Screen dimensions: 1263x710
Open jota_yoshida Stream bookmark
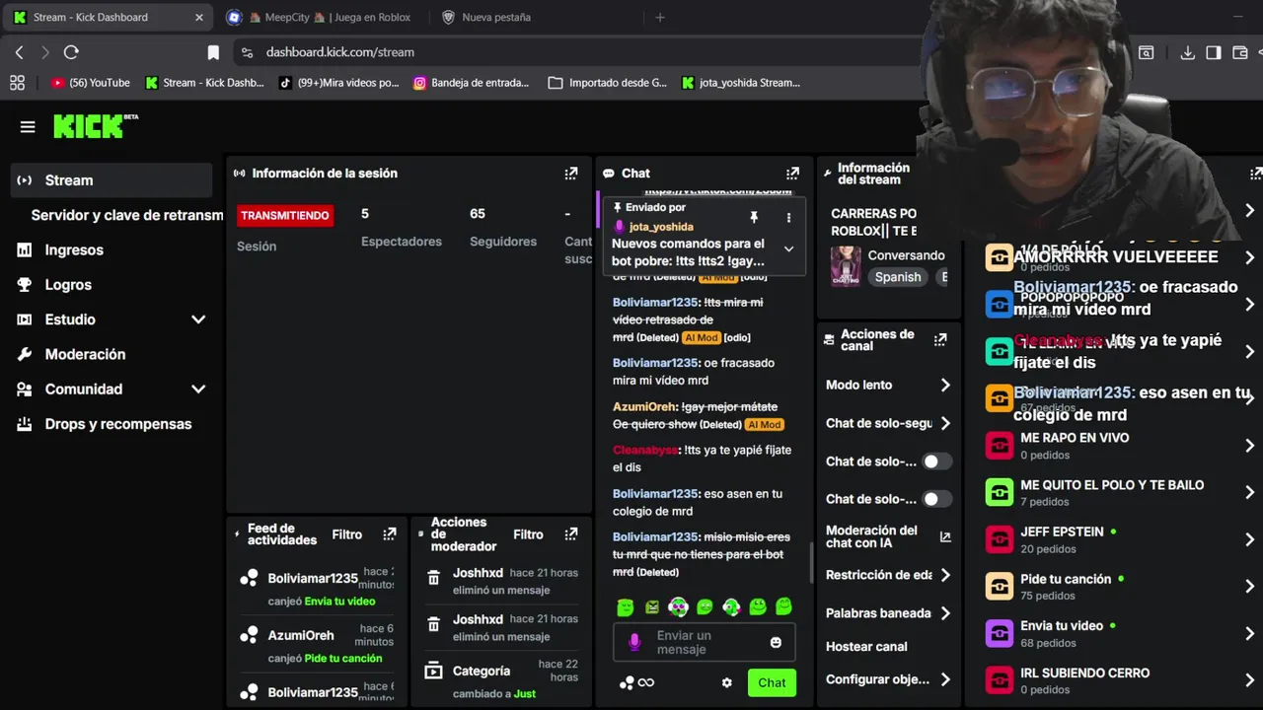[x=740, y=83]
